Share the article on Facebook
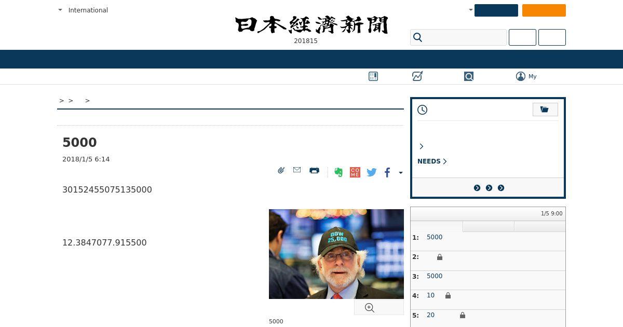The height and width of the screenshot is (327, 623). 387,172
